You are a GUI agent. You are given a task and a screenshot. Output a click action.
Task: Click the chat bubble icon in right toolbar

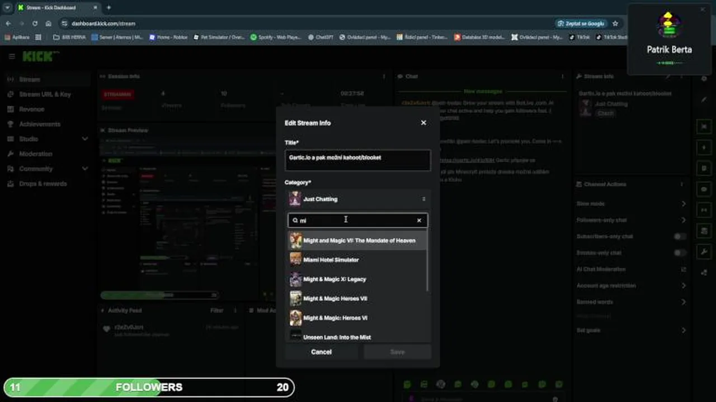click(704, 189)
